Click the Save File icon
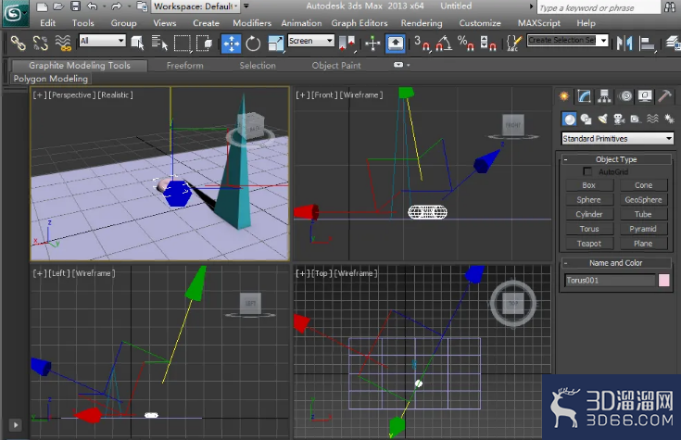 coord(76,6)
